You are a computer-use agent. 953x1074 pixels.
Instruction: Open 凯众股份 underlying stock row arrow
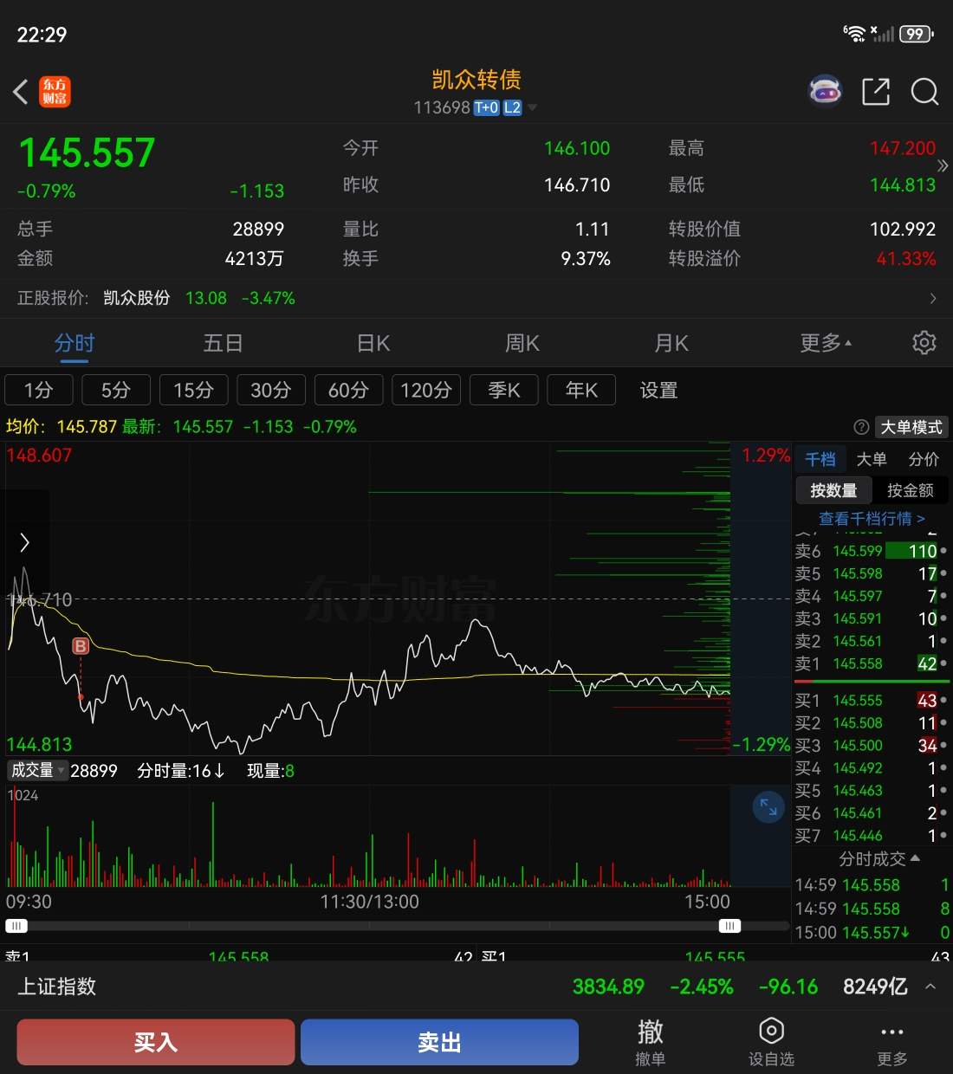[933, 298]
